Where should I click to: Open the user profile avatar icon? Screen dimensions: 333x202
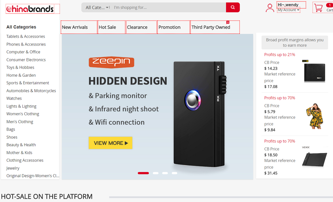click(x=270, y=8)
